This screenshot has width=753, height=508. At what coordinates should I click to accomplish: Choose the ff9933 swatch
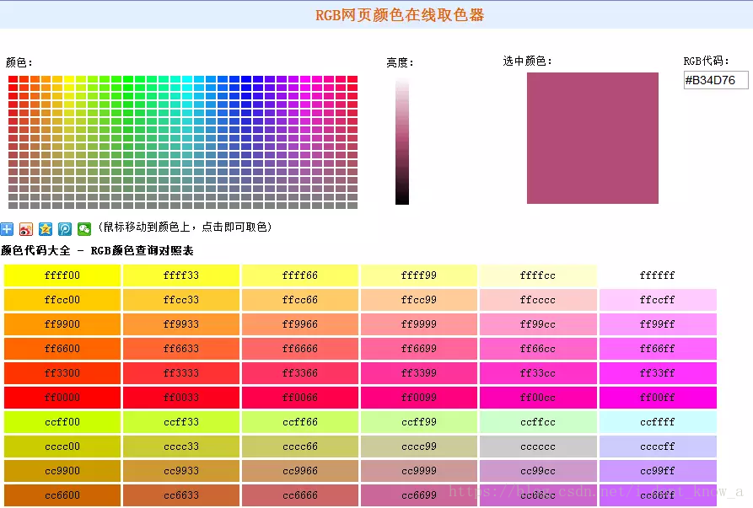(181, 324)
